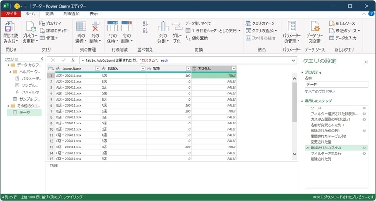Sort ascending with the A-Z icon
The width and height of the screenshot is (376, 201).
click(x=145, y=23)
